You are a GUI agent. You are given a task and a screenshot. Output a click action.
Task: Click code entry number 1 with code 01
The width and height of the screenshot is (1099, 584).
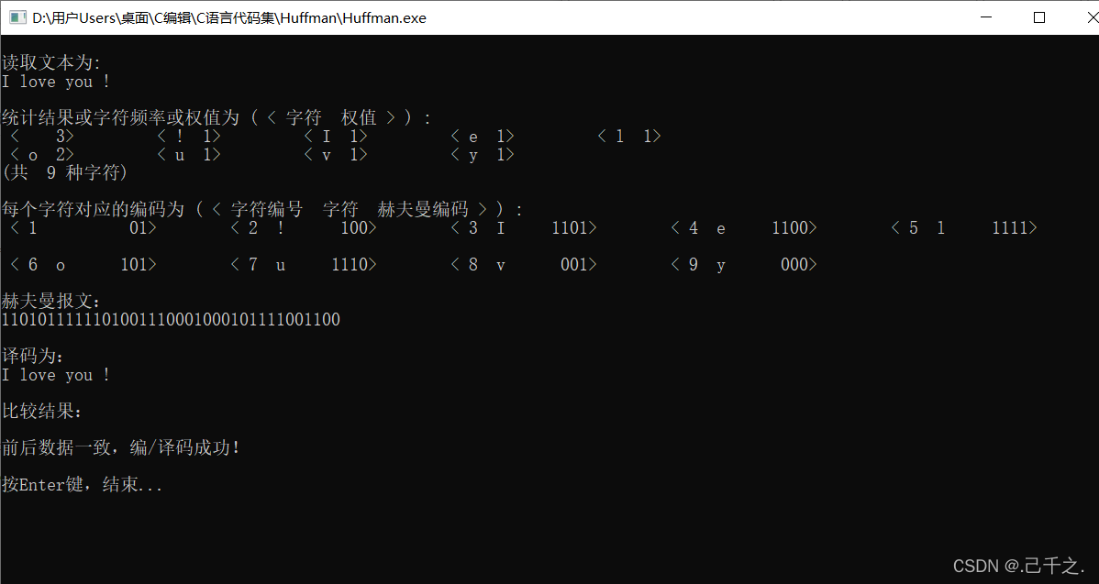(x=83, y=227)
